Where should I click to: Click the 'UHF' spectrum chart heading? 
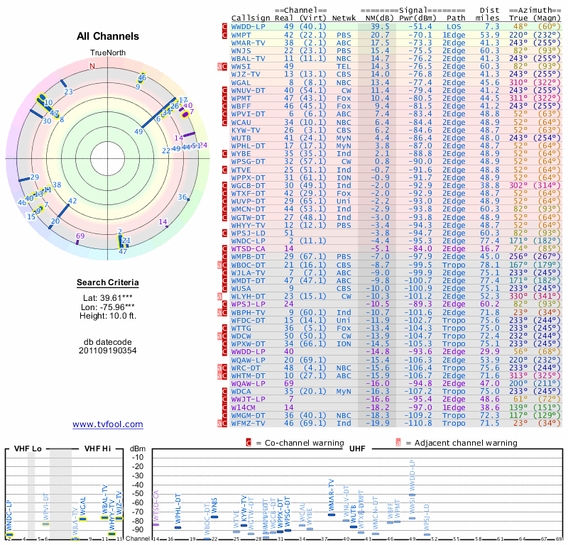tap(357, 448)
